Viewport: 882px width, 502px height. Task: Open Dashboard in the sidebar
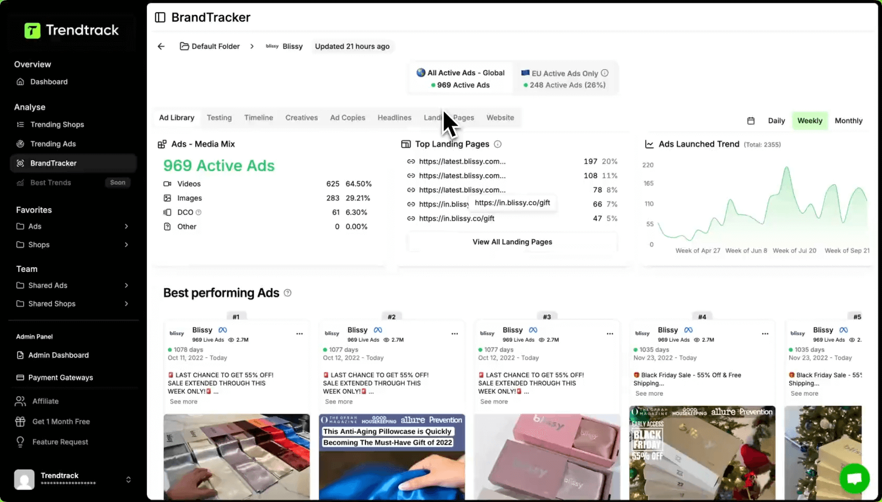click(49, 82)
